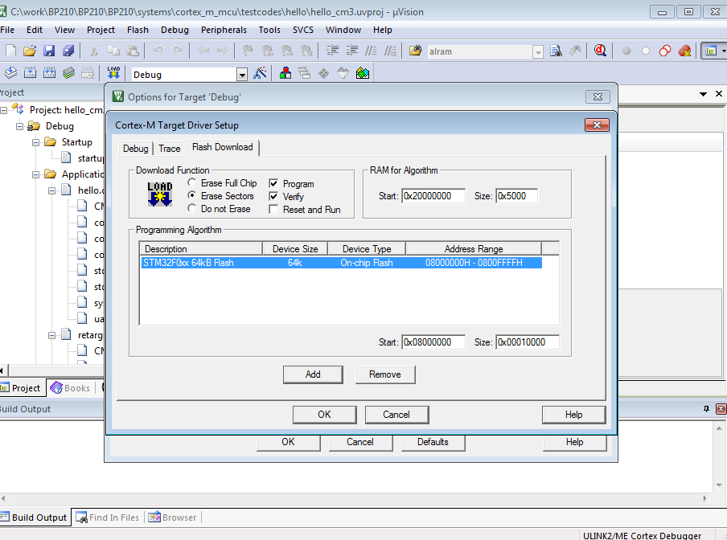Open the alram search combo box dropdown arrow
This screenshot has height=540, width=727.
[538, 52]
